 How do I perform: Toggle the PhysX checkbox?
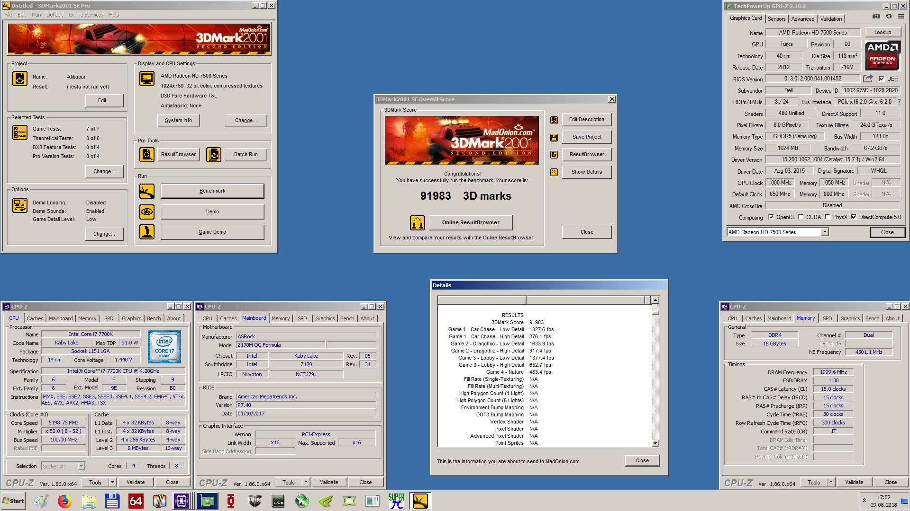(828, 217)
